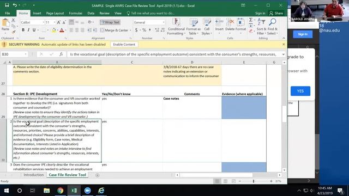The height and width of the screenshot is (196, 349).
Task: Open the Format as Table gallery
Action: pos(193,27)
